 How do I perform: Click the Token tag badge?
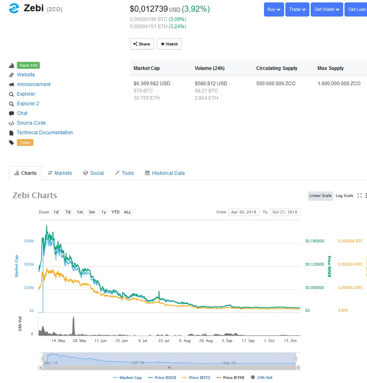25,143
